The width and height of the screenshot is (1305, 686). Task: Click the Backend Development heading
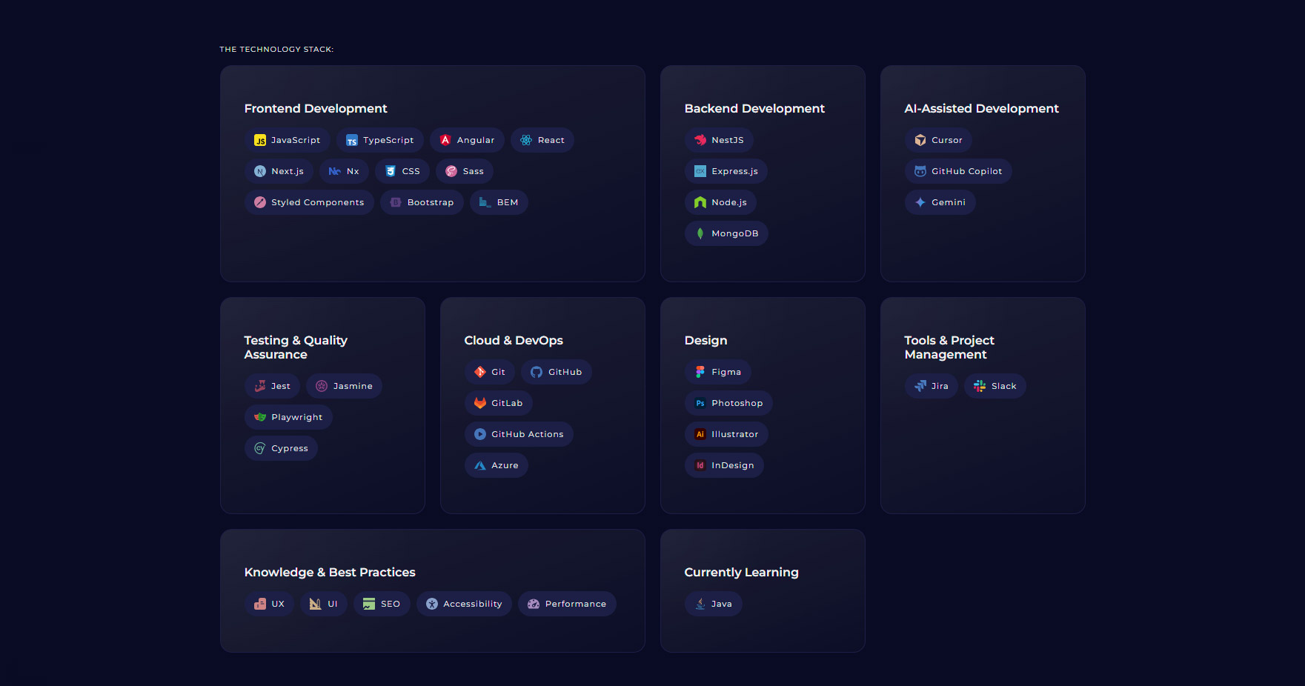click(x=754, y=108)
